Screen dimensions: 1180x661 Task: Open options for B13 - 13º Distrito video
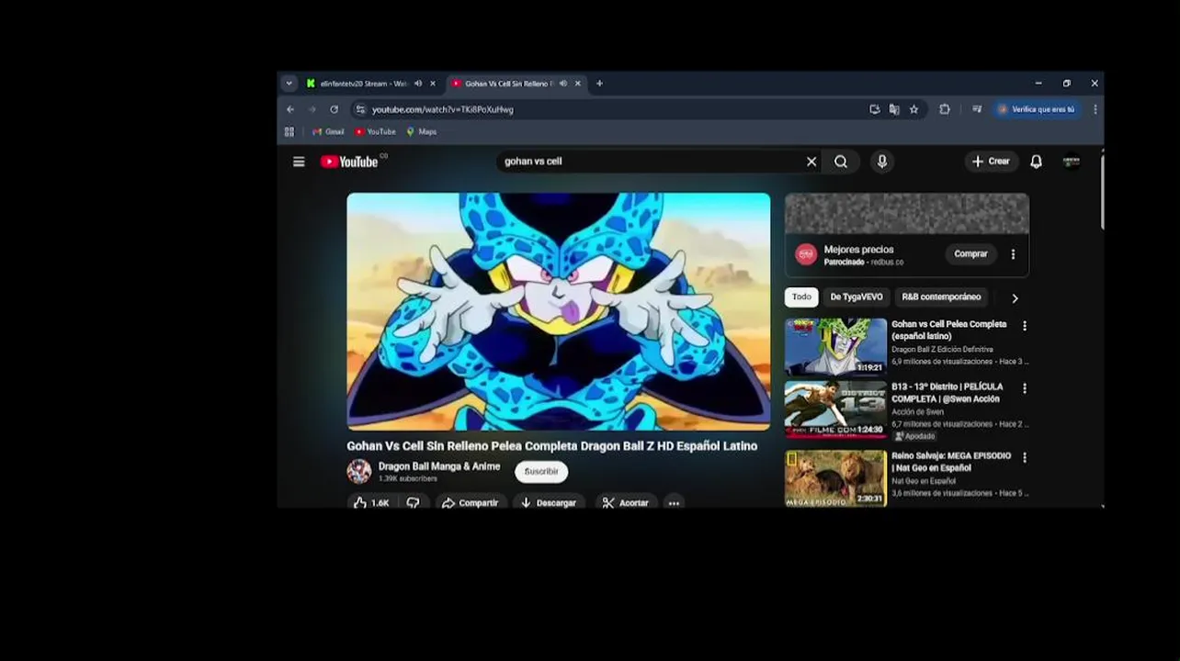click(x=1025, y=388)
